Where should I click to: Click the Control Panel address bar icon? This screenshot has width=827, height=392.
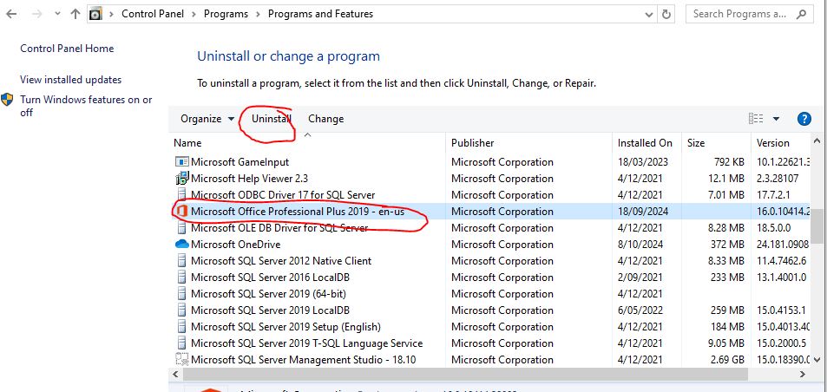pyautogui.click(x=95, y=14)
